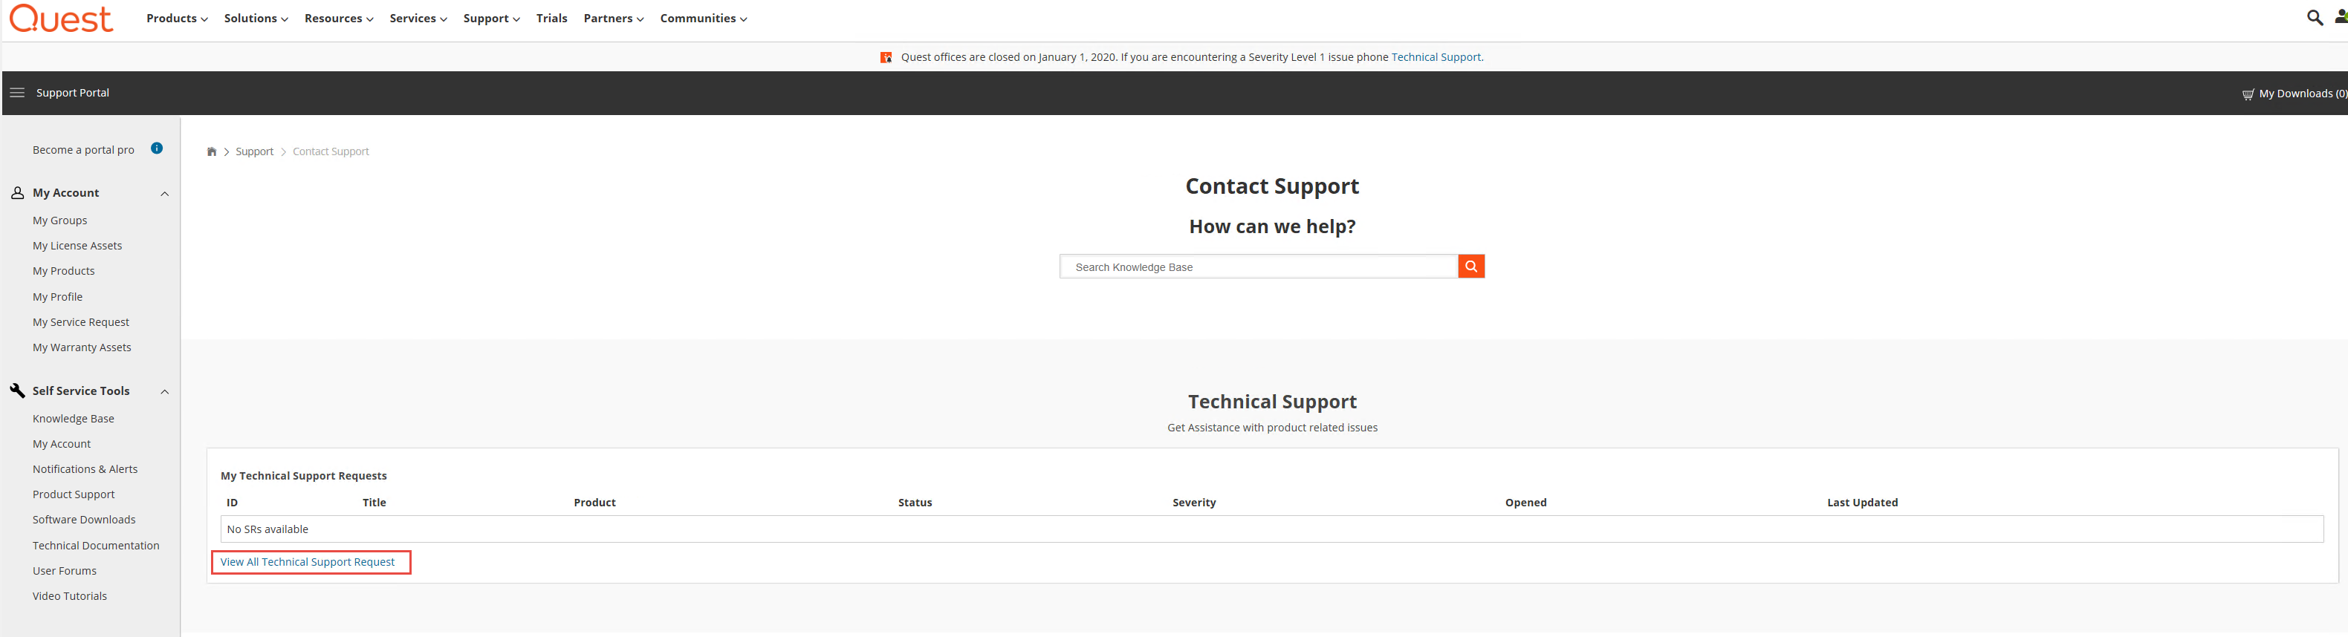Click the My Account person icon
The width and height of the screenshot is (2348, 637).
(x=17, y=193)
